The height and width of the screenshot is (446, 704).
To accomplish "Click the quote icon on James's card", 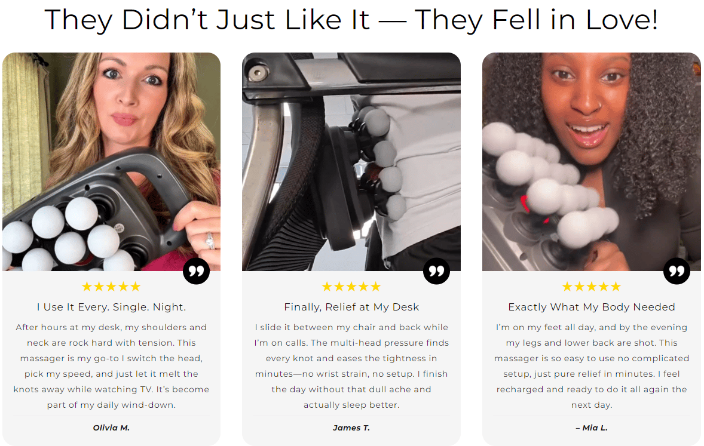I will tap(436, 271).
